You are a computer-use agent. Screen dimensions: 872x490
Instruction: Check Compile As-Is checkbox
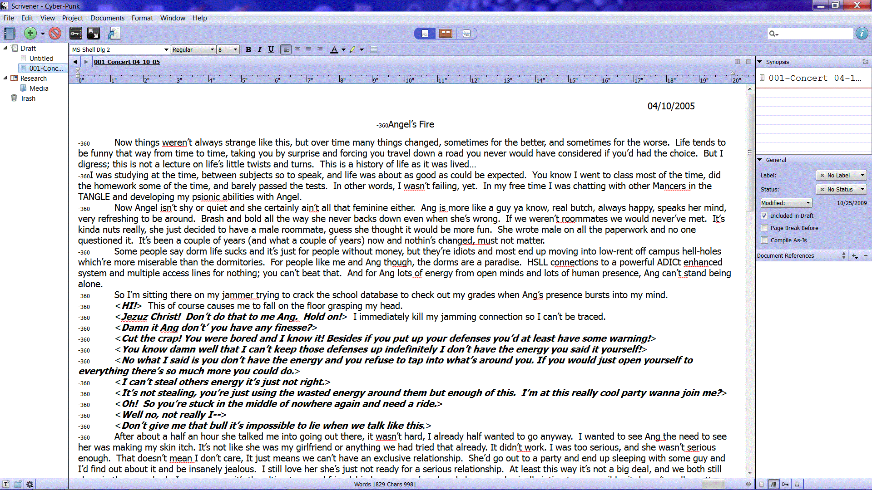pos(764,240)
